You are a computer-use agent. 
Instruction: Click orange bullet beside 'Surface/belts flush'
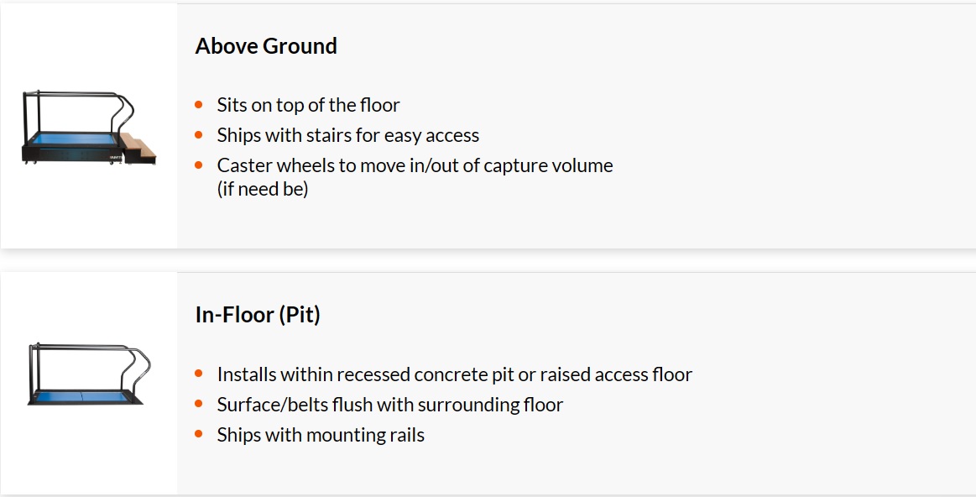point(199,404)
